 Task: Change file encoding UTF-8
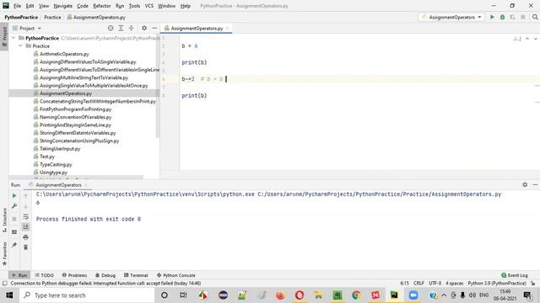pyautogui.click(x=435, y=284)
